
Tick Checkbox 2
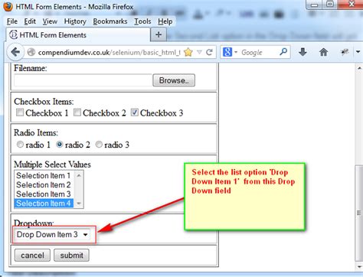click(77, 112)
